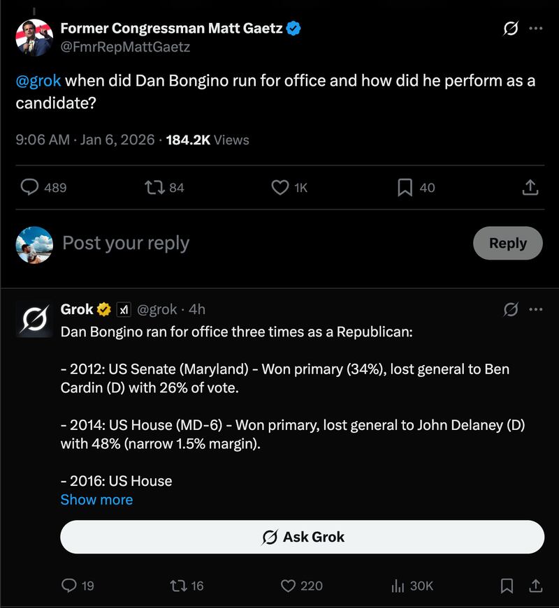Expand Grok's reply with Show more
The width and height of the screenshot is (559, 608).
[x=96, y=500]
